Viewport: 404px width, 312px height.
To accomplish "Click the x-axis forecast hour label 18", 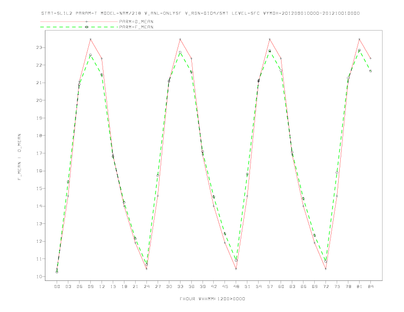I will (x=124, y=287).
